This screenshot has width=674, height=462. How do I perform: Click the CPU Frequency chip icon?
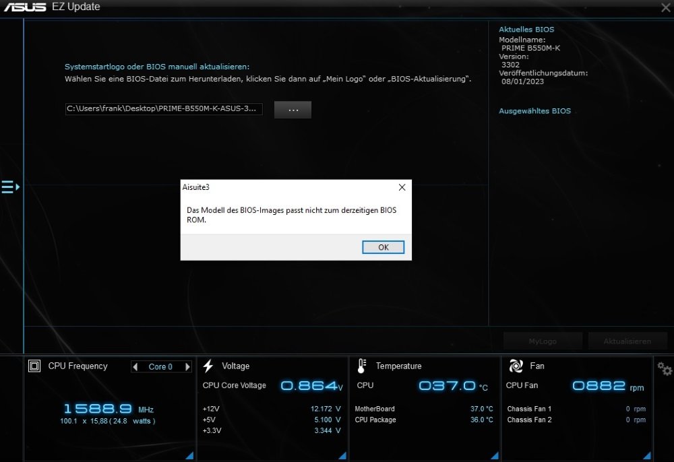[34, 366]
